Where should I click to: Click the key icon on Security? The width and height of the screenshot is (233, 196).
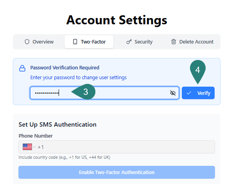(129, 42)
